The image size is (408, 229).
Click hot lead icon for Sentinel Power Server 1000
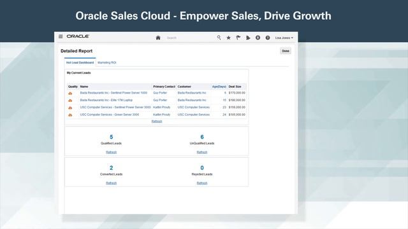(70, 94)
